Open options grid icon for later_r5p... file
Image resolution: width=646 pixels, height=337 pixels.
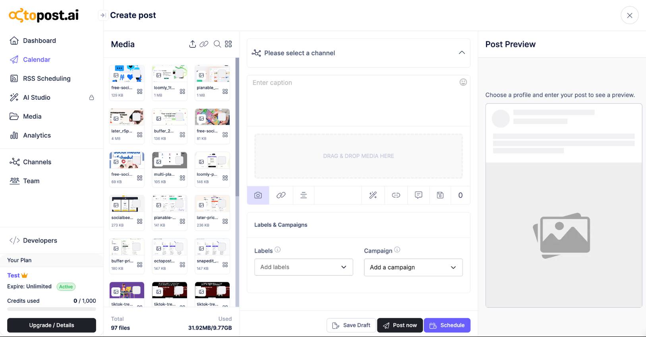click(140, 135)
